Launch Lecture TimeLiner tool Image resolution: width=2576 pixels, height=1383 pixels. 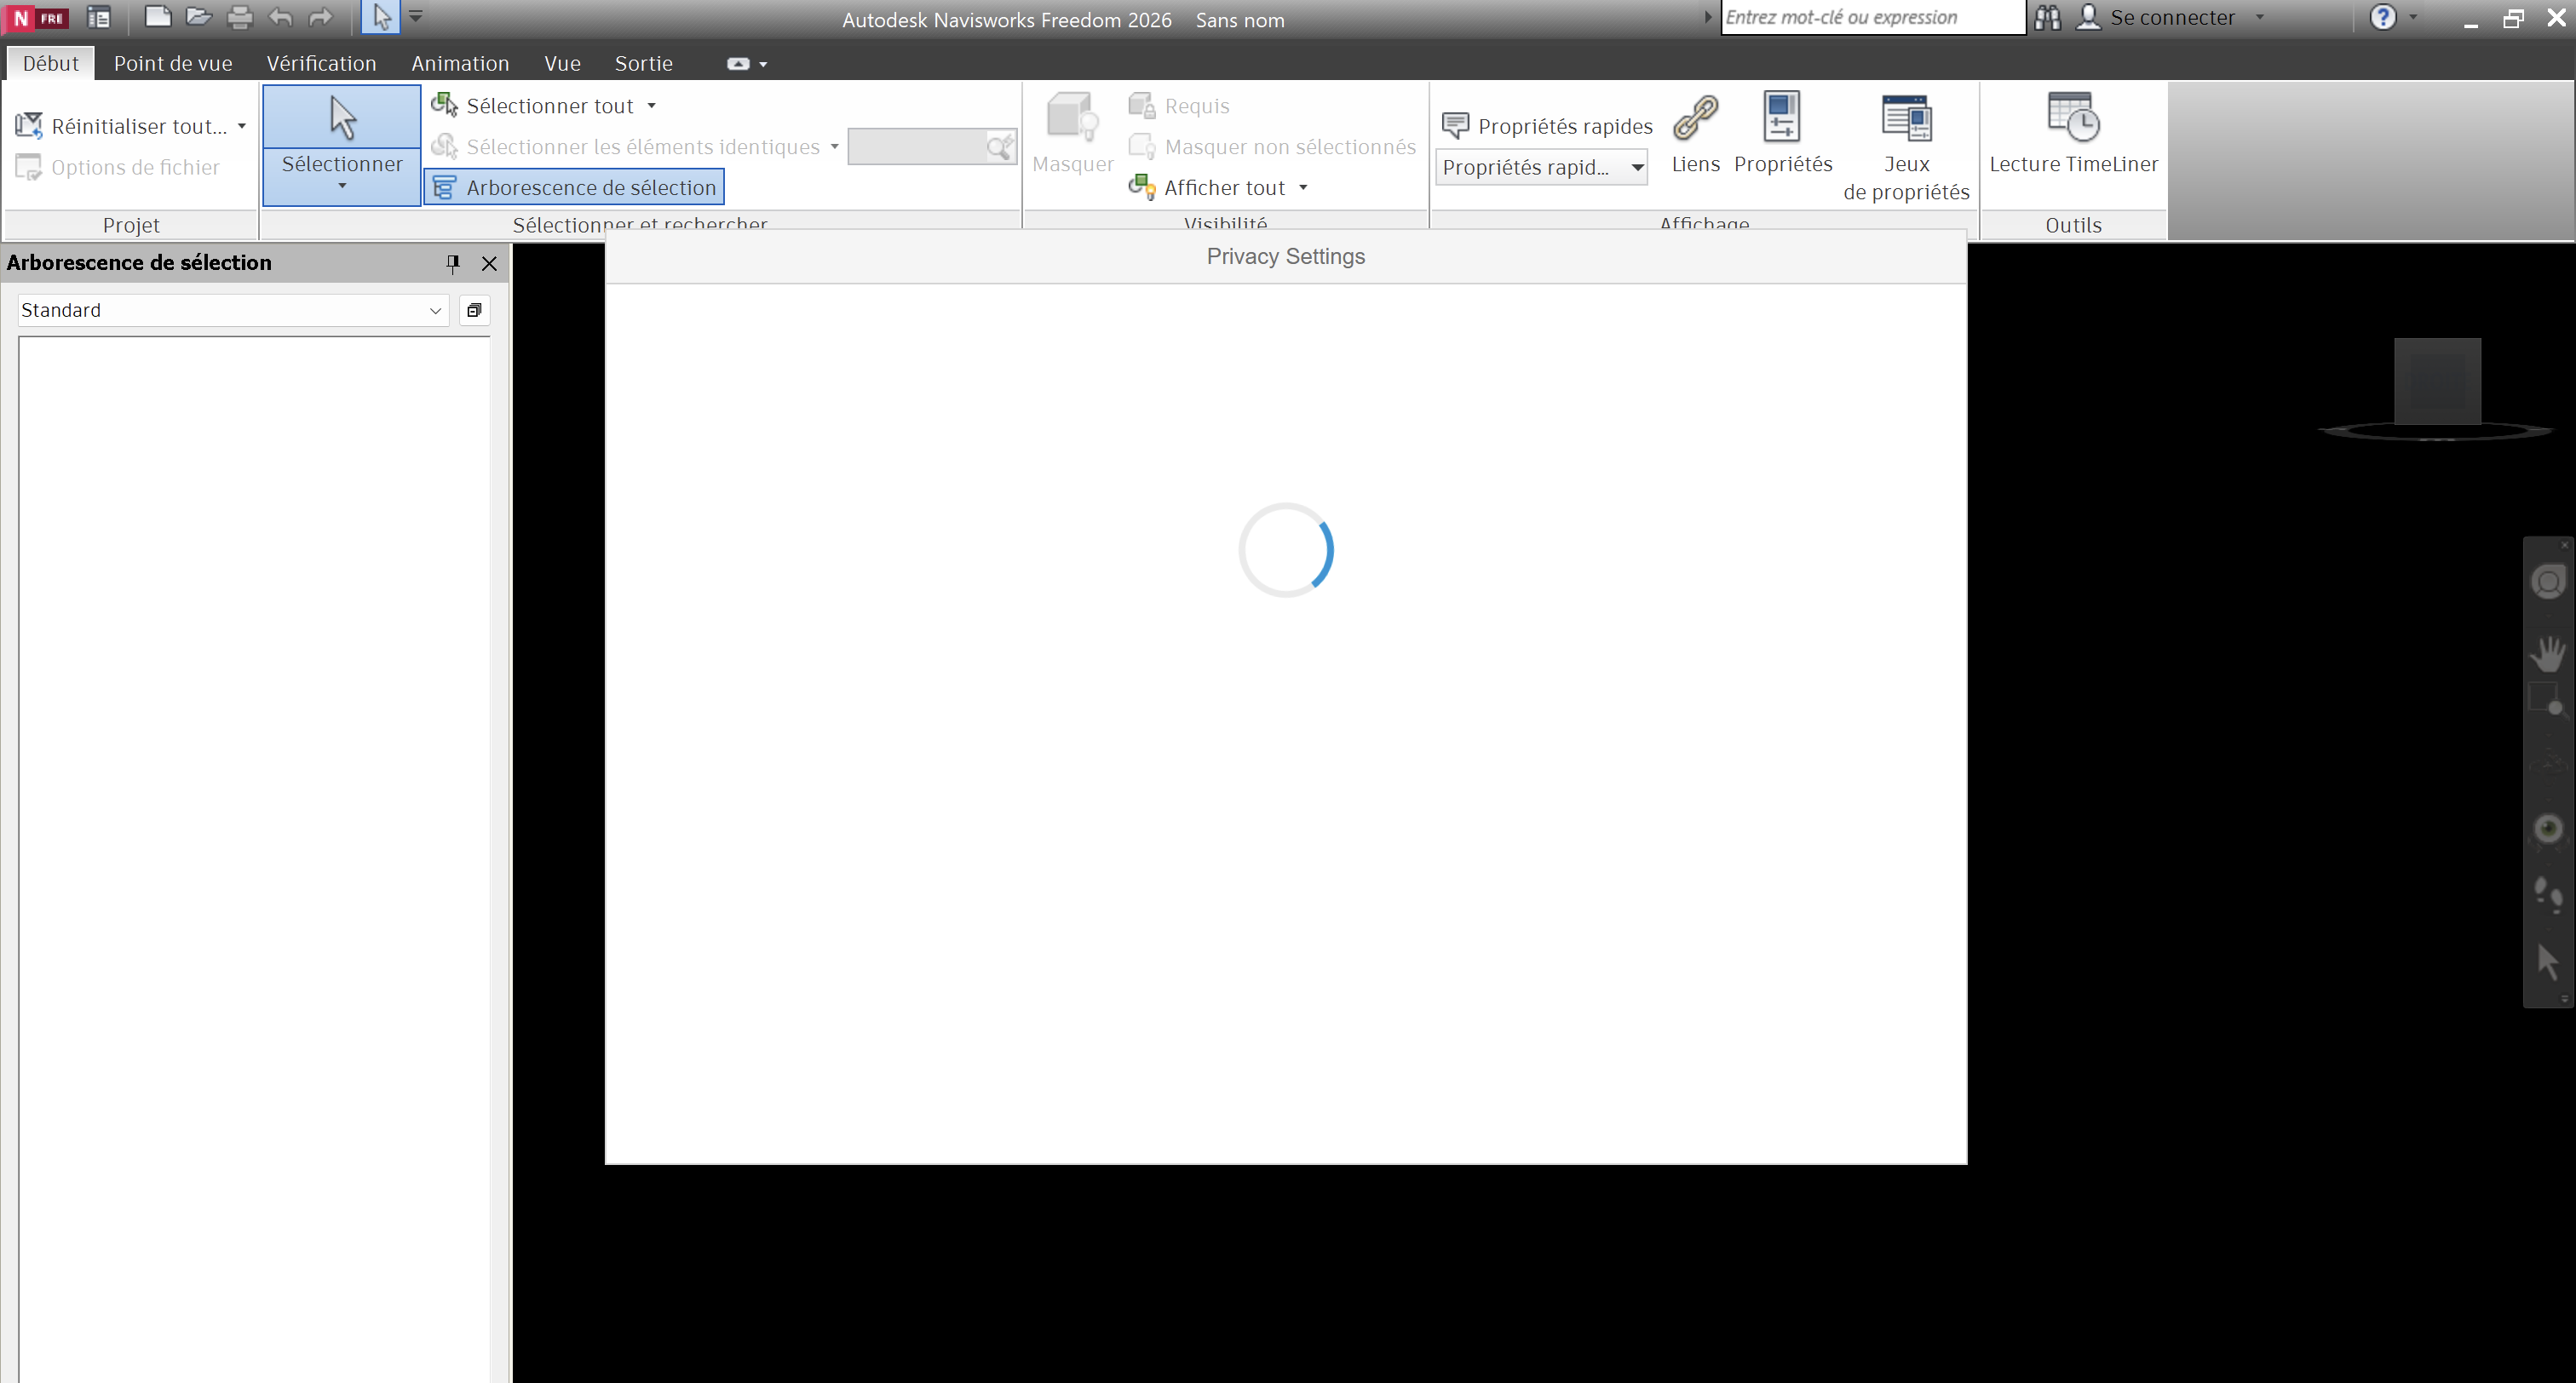(2073, 134)
